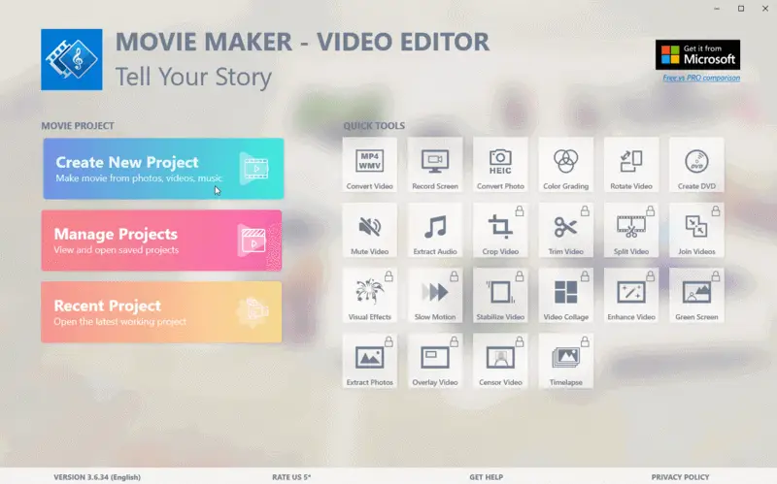Launch the Extract Photos tool

[x=370, y=361]
